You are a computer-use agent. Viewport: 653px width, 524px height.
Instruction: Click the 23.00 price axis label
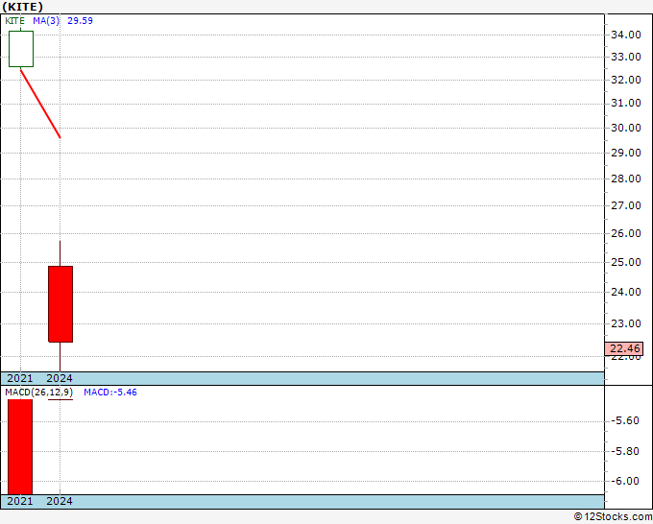pyautogui.click(x=625, y=323)
